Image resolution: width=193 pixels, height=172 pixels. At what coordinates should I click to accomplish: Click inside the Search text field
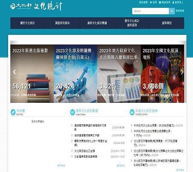tap(151, 11)
